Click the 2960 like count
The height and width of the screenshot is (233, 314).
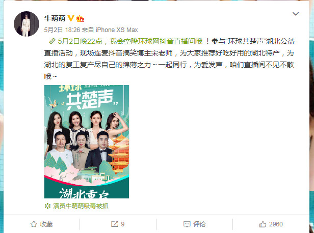(276, 224)
